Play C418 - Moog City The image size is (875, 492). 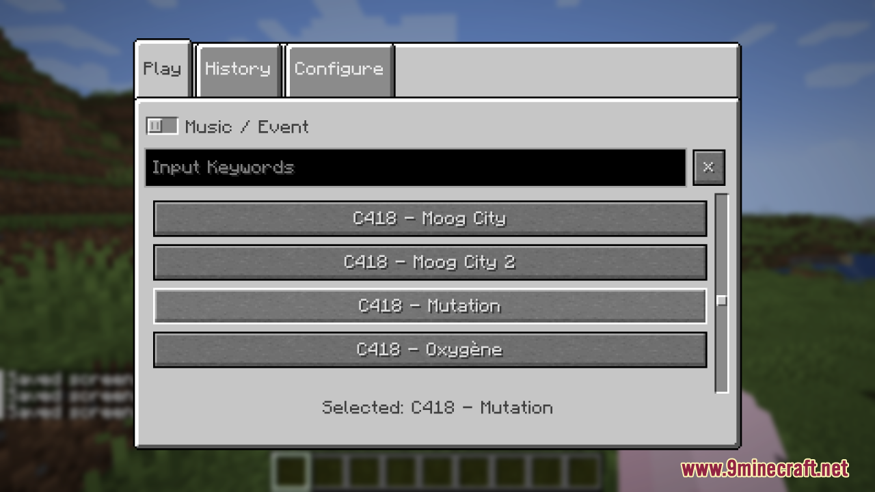pyautogui.click(x=430, y=219)
